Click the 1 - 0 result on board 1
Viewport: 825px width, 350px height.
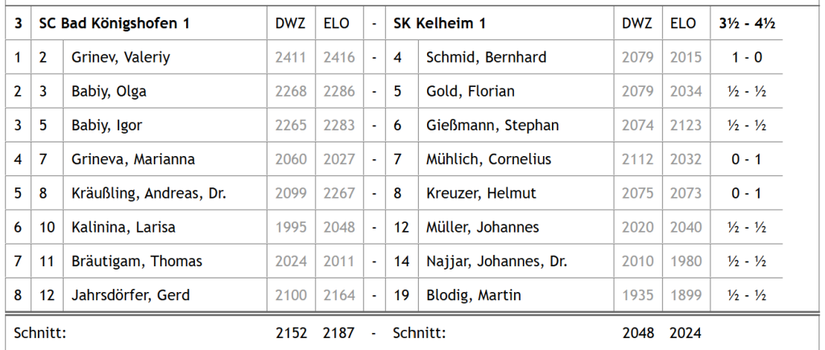pyautogui.click(x=748, y=57)
